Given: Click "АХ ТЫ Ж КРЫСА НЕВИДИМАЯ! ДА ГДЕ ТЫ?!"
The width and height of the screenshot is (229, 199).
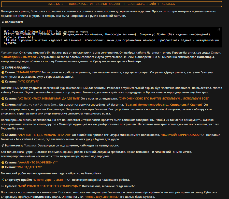Looking at the screenshot, I should click(49, 99).
